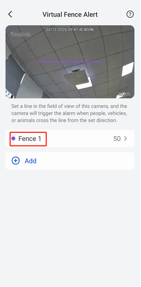
Task: Tap the left endpoint of fence line
Action: (x=38, y=62)
